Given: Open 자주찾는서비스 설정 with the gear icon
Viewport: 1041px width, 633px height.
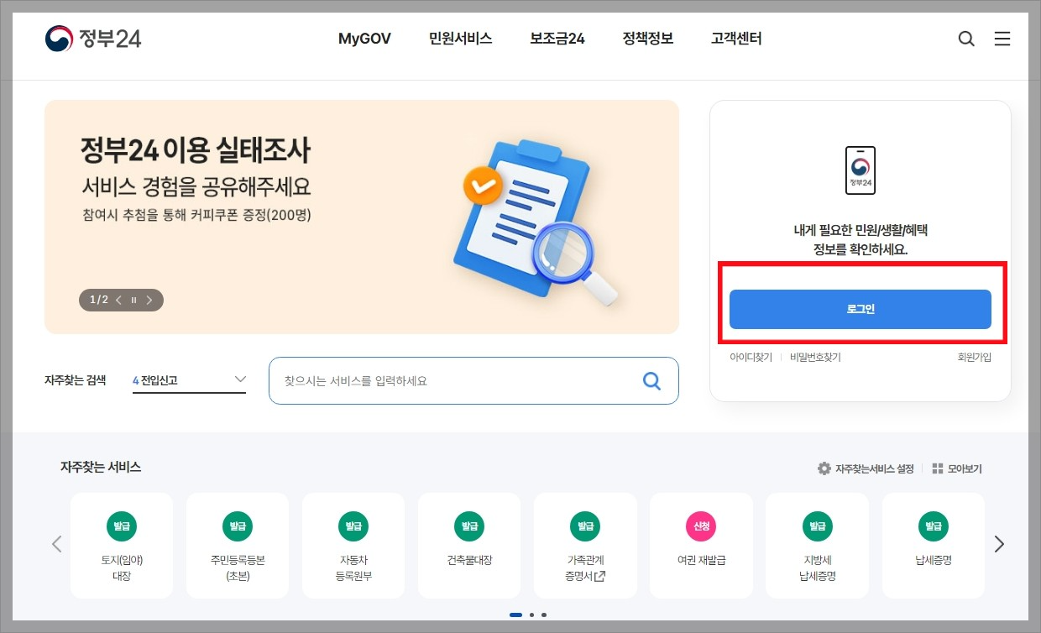Looking at the screenshot, I should (x=865, y=468).
